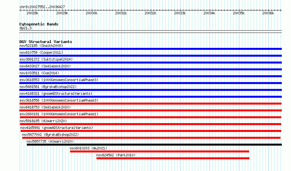Select the blue bar under nsv6433027
Screen dimensions: 291x171
(150, 69)
